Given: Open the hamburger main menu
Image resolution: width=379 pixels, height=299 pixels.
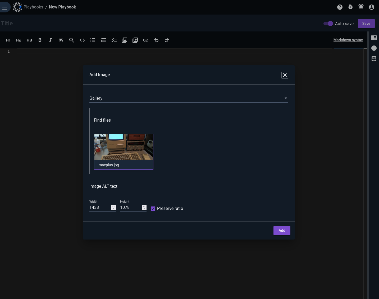Looking at the screenshot, I should coord(5,7).
